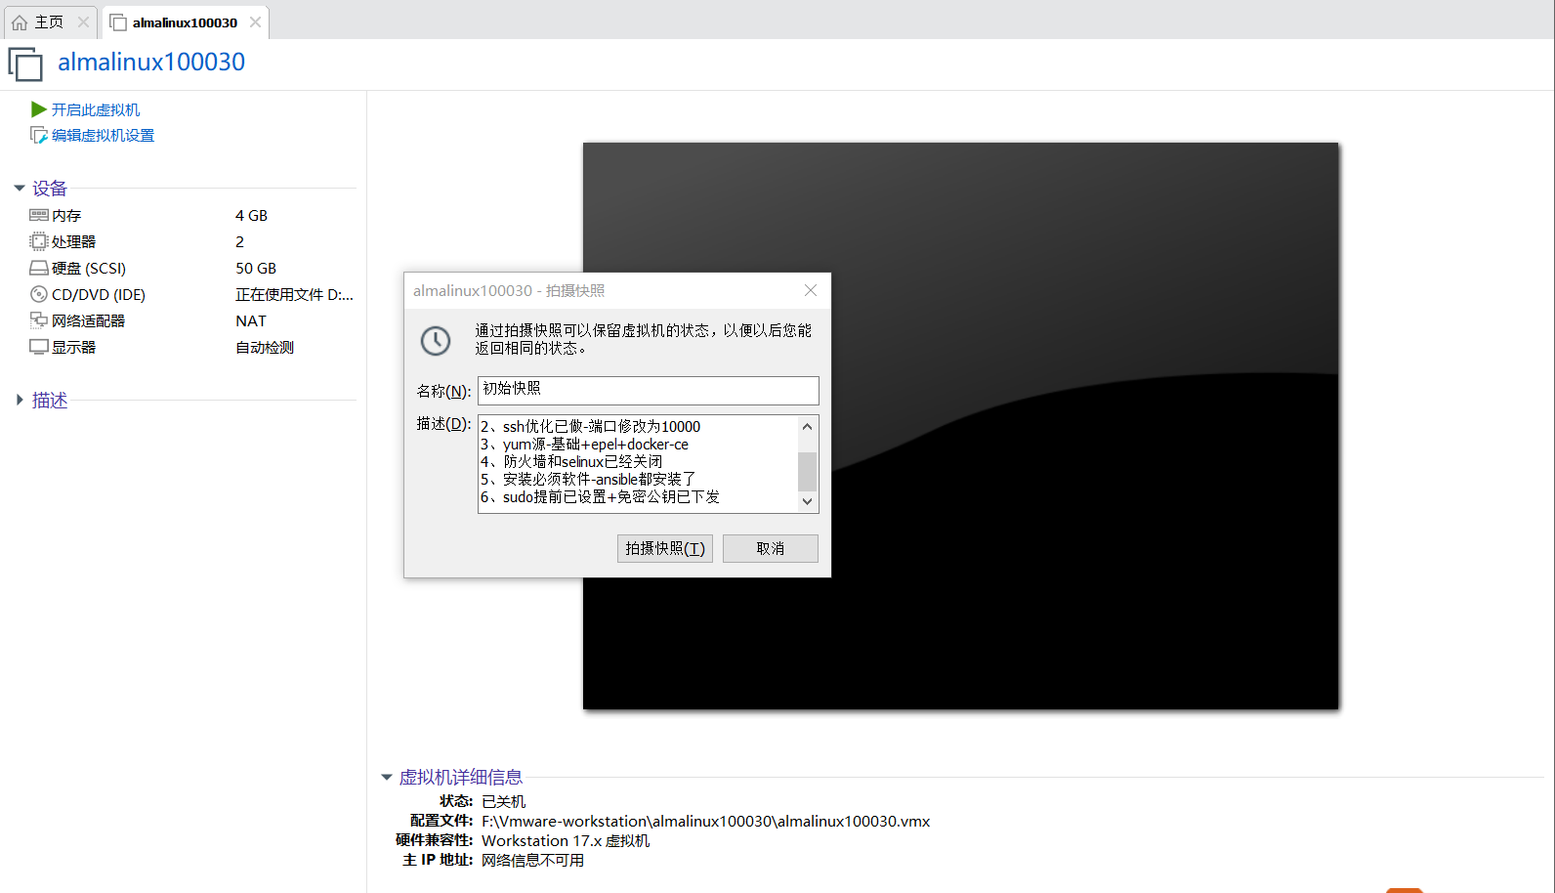The height and width of the screenshot is (893, 1555).
Task: Click the clock icon in snapshot dialog
Action: click(436, 340)
